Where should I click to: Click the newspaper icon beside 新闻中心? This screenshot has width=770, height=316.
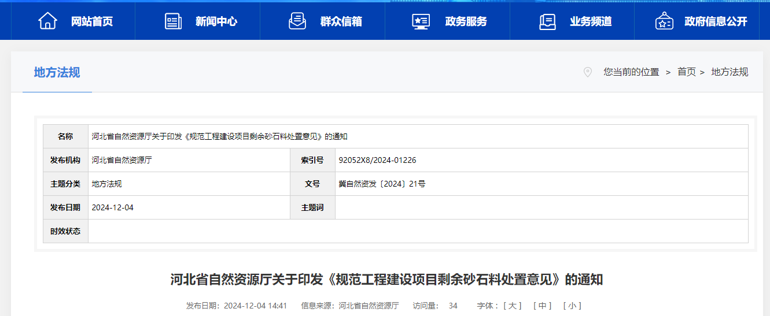pos(173,21)
